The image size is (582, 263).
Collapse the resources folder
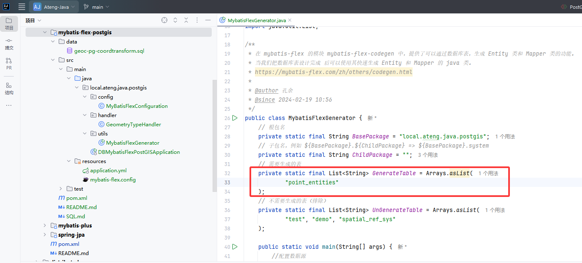(x=69, y=161)
